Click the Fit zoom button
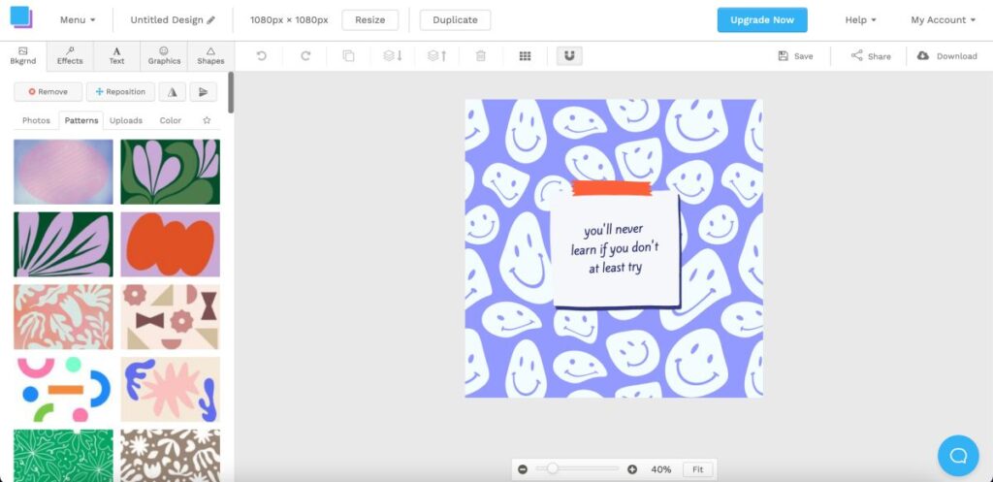 click(x=697, y=469)
